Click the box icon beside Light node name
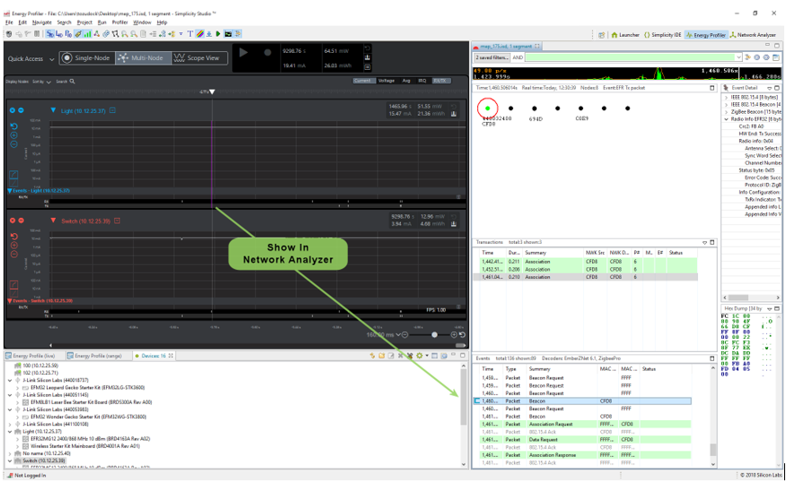The width and height of the screenshot is (786, 483). (x=112, y=110)
